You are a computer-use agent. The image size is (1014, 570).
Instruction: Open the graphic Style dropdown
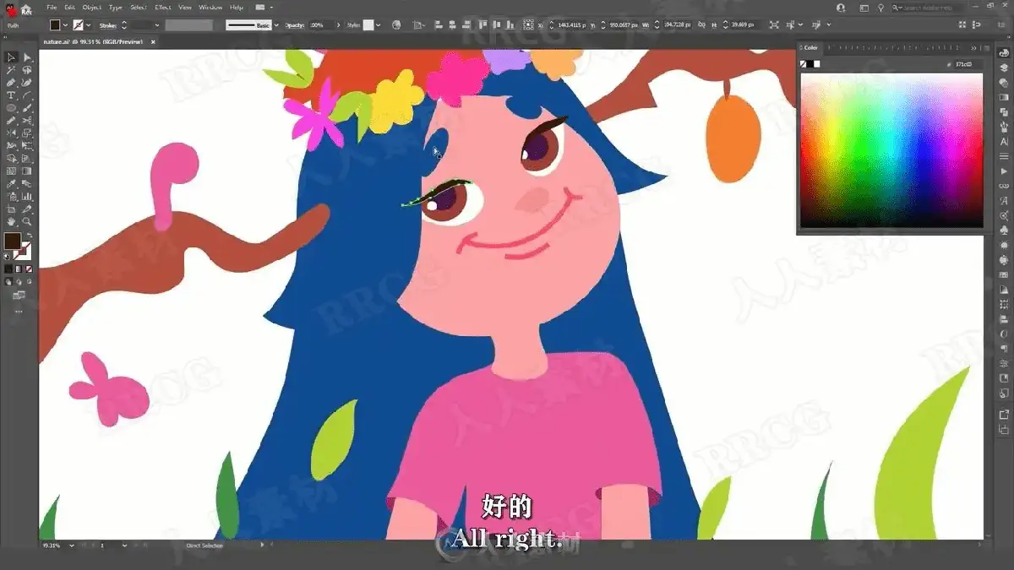tap(378, 25)
